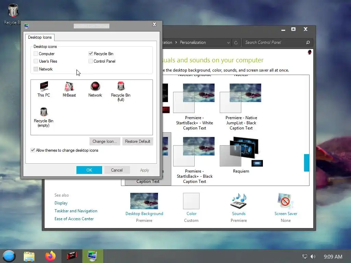Toggle Allow themes to change desktop icons
351x263 pixels.
(33, 150)
